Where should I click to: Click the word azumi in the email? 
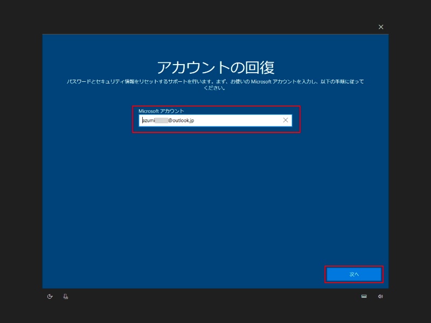(x=148, y=121)
